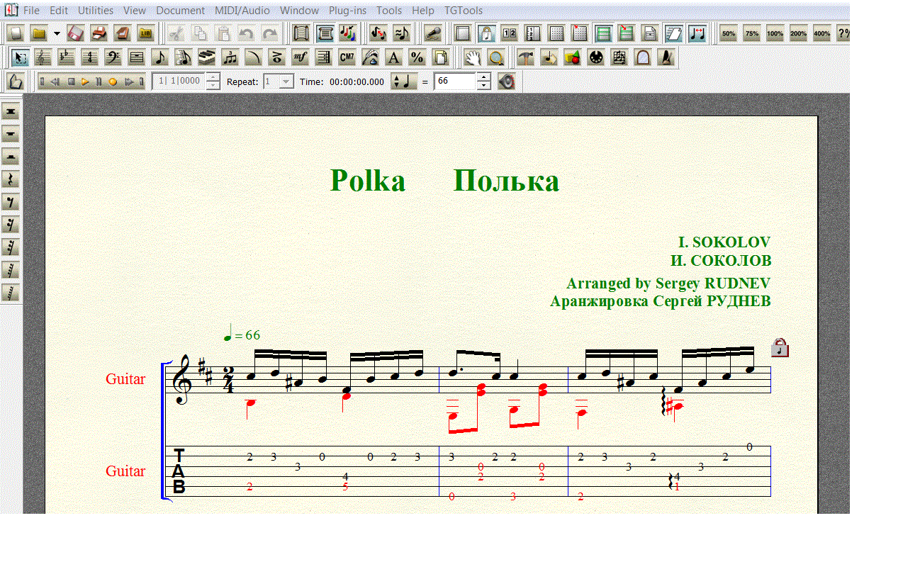The height and width of the screenshot is (579, 903).
Task: Set zoom to 100%
Action: click(775, 33)
